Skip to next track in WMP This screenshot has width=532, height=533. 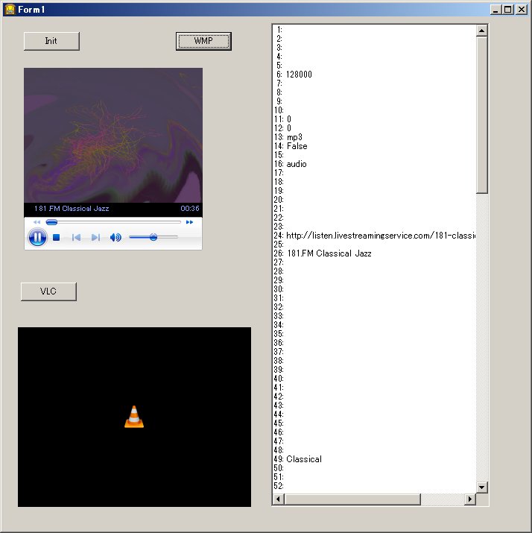pos(96,237)
